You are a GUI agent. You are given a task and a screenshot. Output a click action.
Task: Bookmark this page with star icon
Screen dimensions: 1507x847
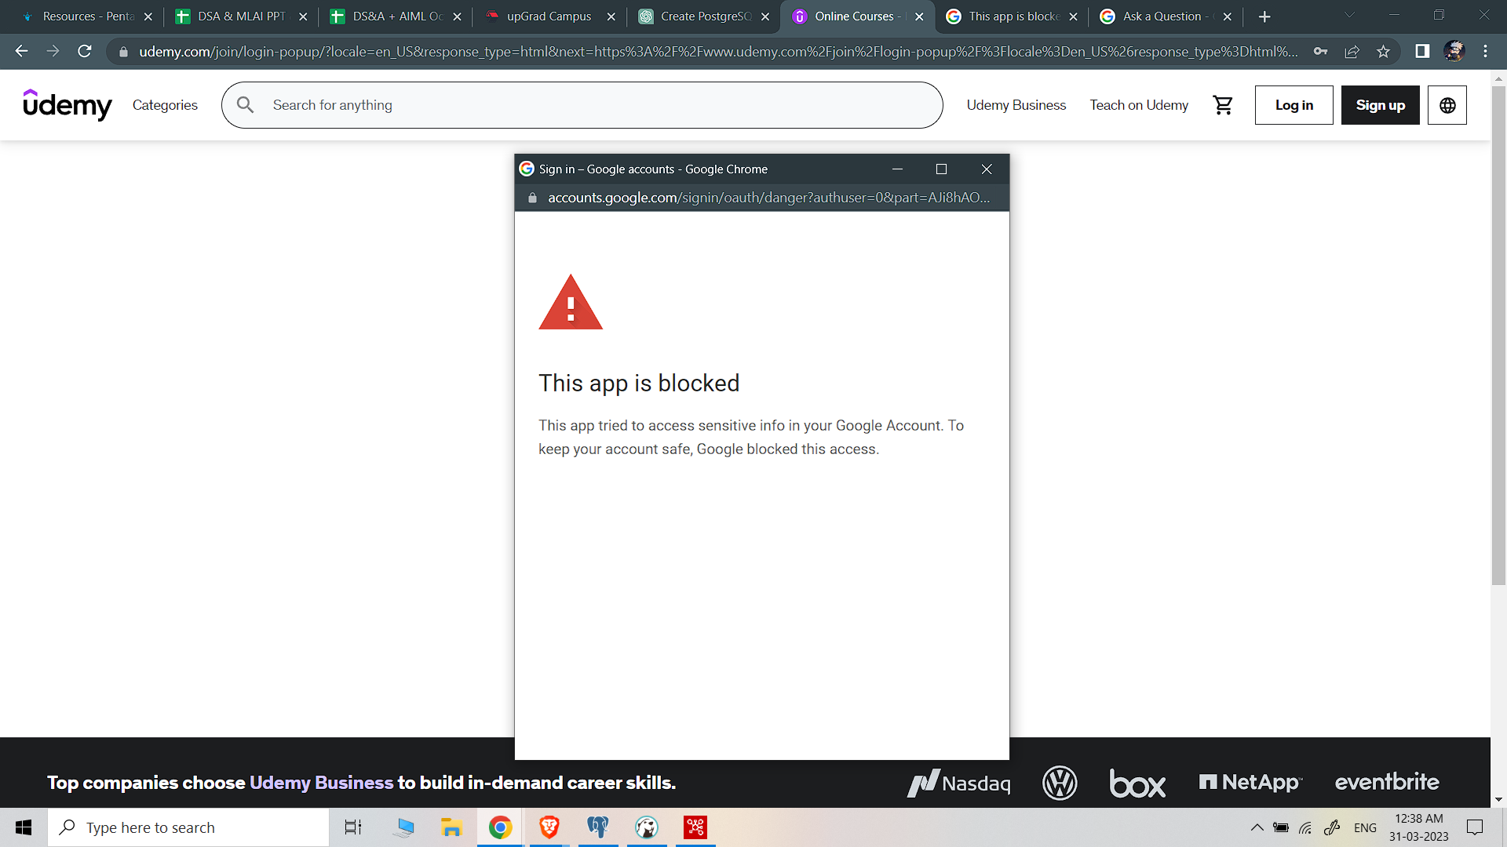coord(1383,52)
